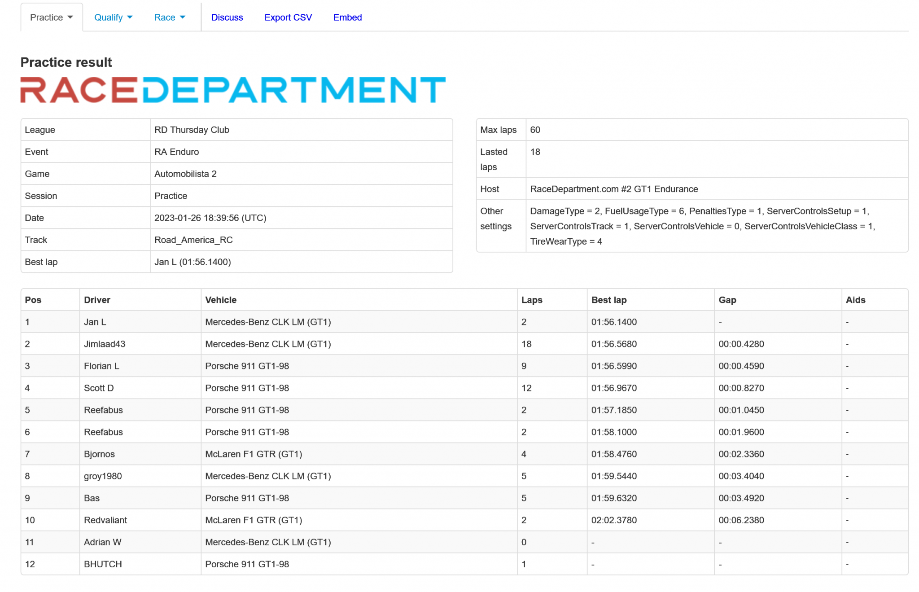The height and width of the screenshot is (592, 919).
Task: Select driver Bas
Action: (92, 498)
